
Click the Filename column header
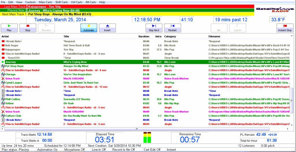[x=214, y=36]
